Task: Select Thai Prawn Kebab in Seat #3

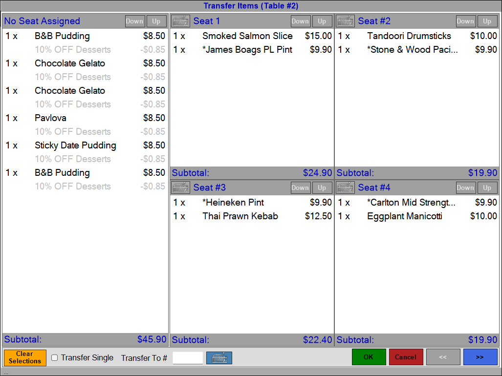Action: [x=252, y=216]
